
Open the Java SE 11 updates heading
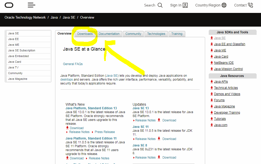(140, 127)
